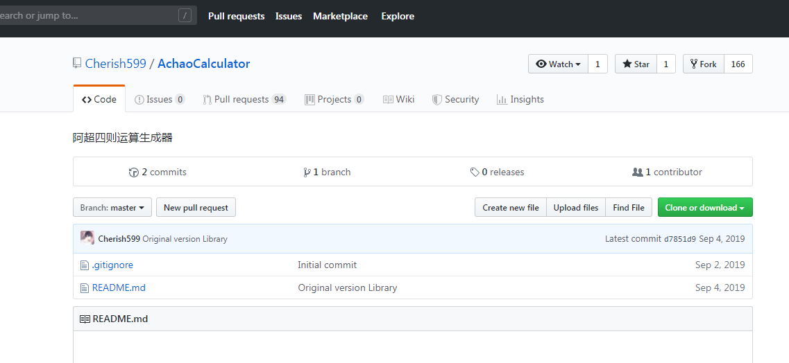This screenshot has height=363, width=789.
Task: Click New pull request button
Action: [196, 207]
